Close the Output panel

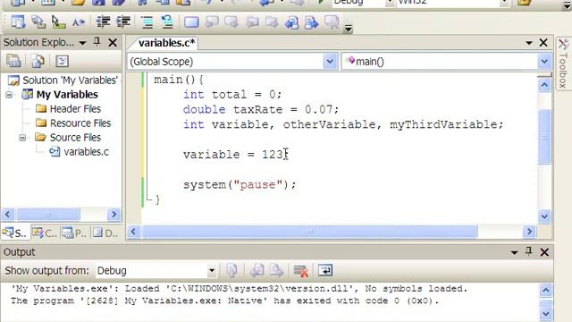coord(544,252)
